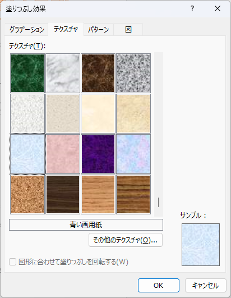Choose the light oak wood texture
Screen dimensions: 231x298
click(x=98, y=194)
